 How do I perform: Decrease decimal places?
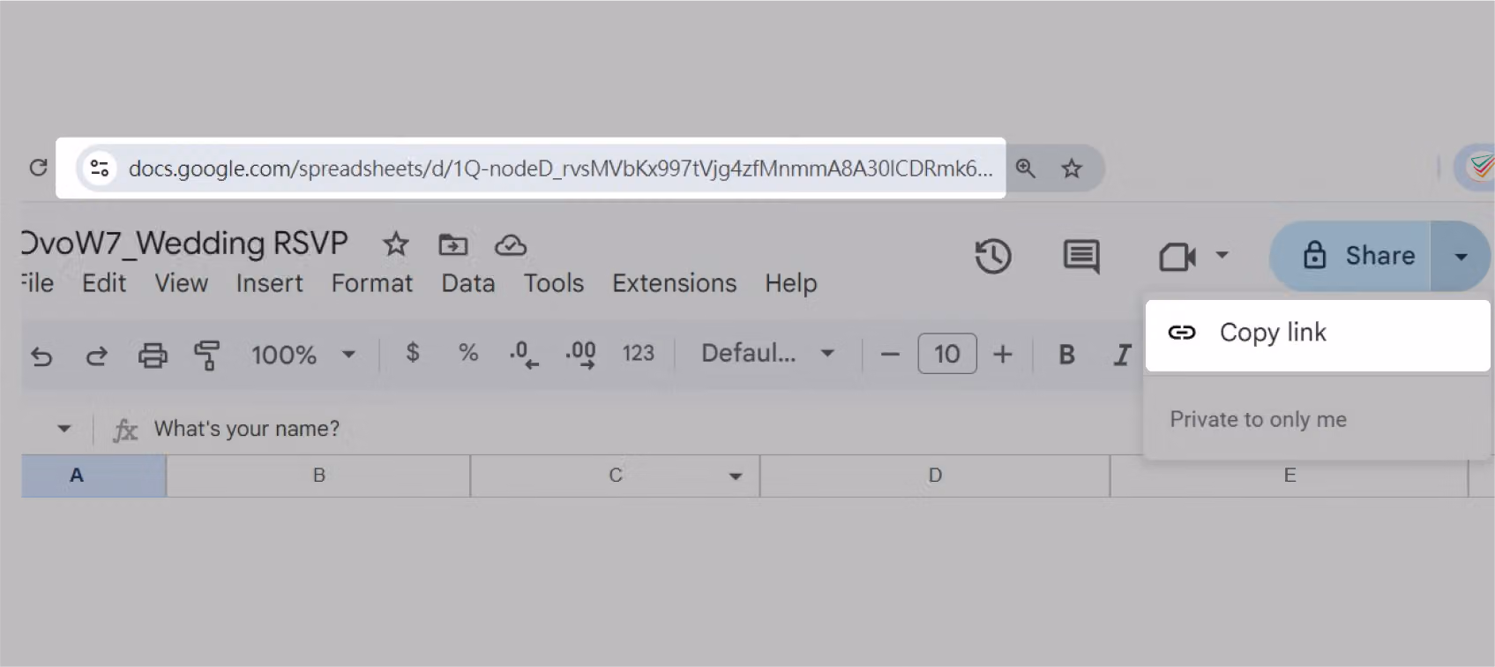pos(524,355)
